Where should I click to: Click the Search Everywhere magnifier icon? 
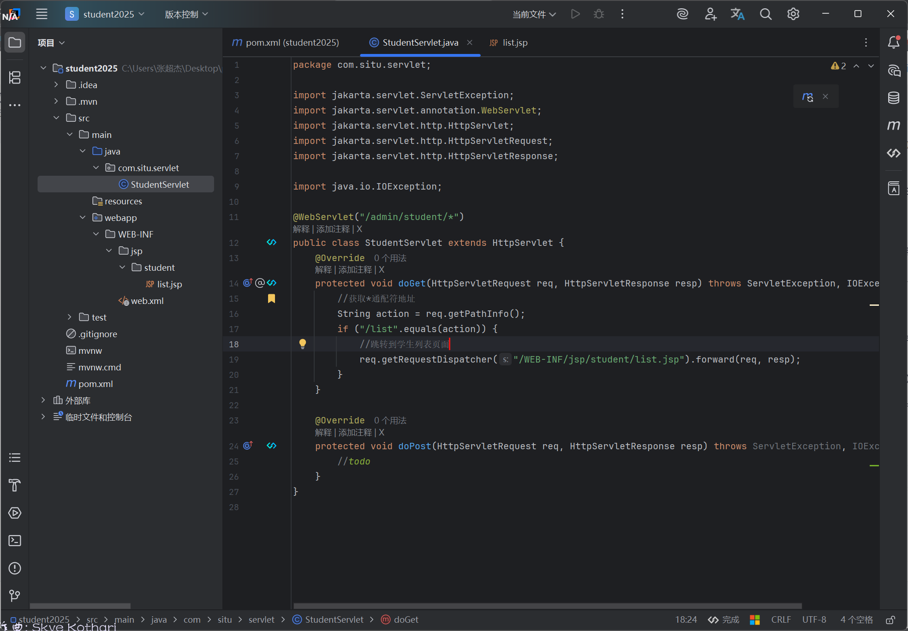[765, 14]
